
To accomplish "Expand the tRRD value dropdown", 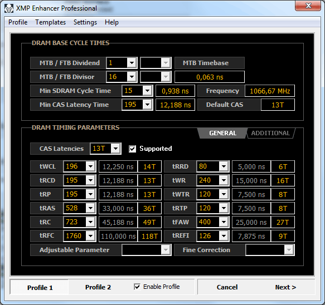I will (x=224, y=166).
